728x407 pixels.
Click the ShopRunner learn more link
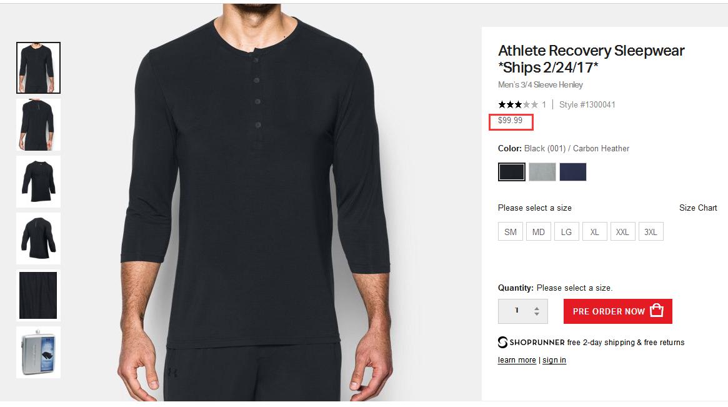(x=517, y=360)
